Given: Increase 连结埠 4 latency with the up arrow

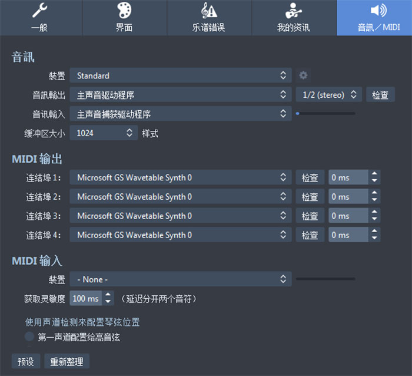Looking at the screenshot, I should tap(374, 231).
